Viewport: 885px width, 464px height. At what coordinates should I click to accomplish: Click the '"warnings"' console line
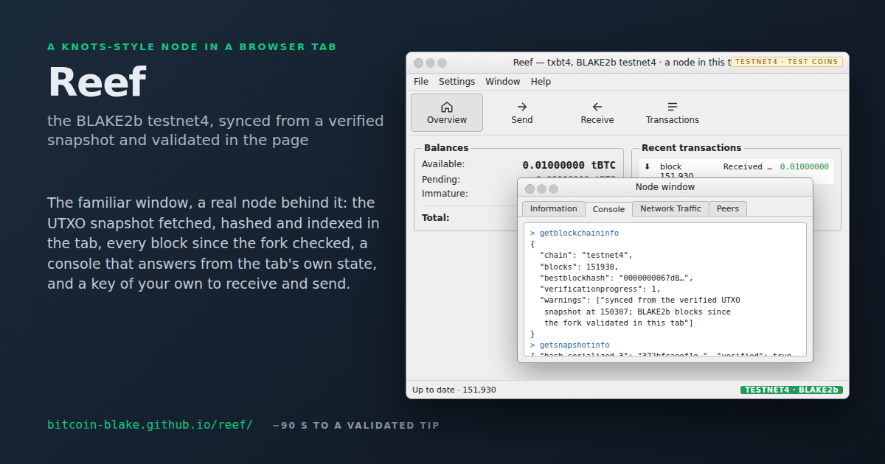(639, 300)
